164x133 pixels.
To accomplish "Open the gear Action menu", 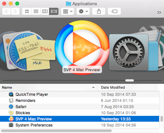I will [83, 11].
